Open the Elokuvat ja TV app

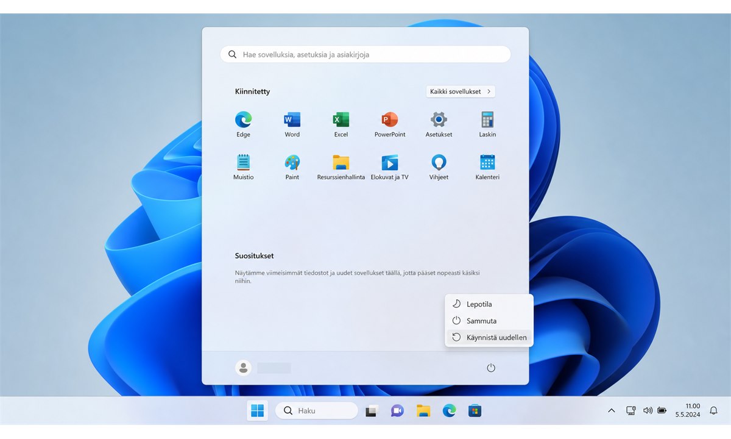pyautogui.click(x=390, y=167)
